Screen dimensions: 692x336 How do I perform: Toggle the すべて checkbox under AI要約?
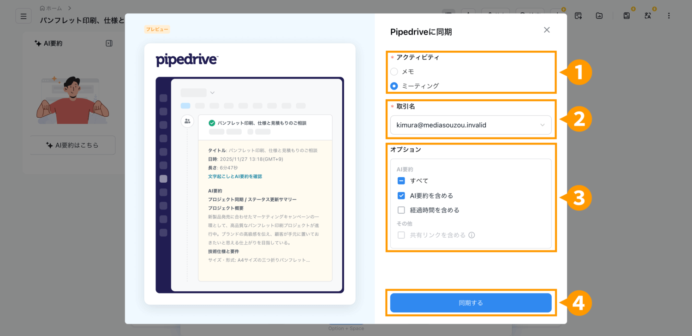pos(401,181)
